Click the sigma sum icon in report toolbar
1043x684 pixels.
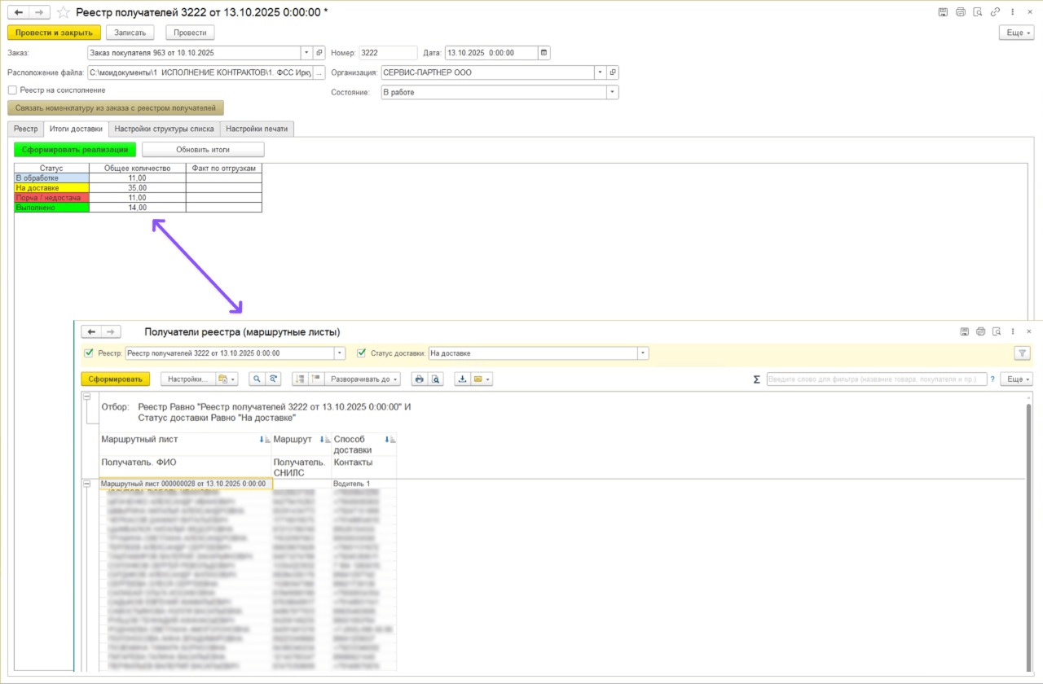point(756,379)
